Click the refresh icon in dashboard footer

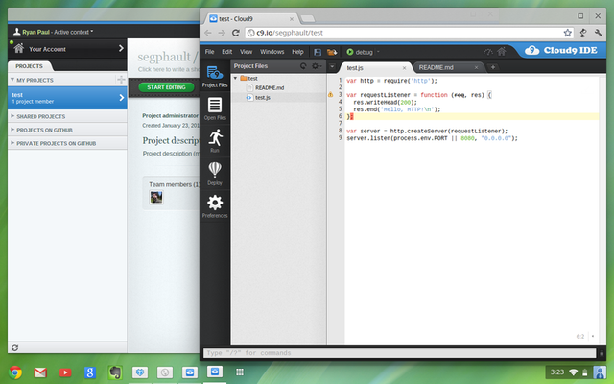click(15, 348)
